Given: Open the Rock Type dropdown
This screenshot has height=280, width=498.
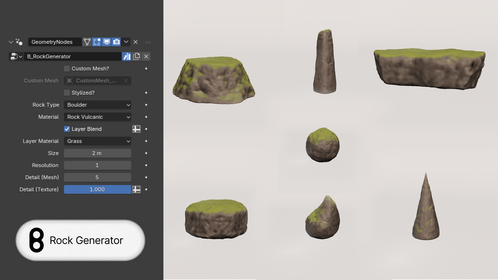Looking at the screenshot, I should click(97, 105).
